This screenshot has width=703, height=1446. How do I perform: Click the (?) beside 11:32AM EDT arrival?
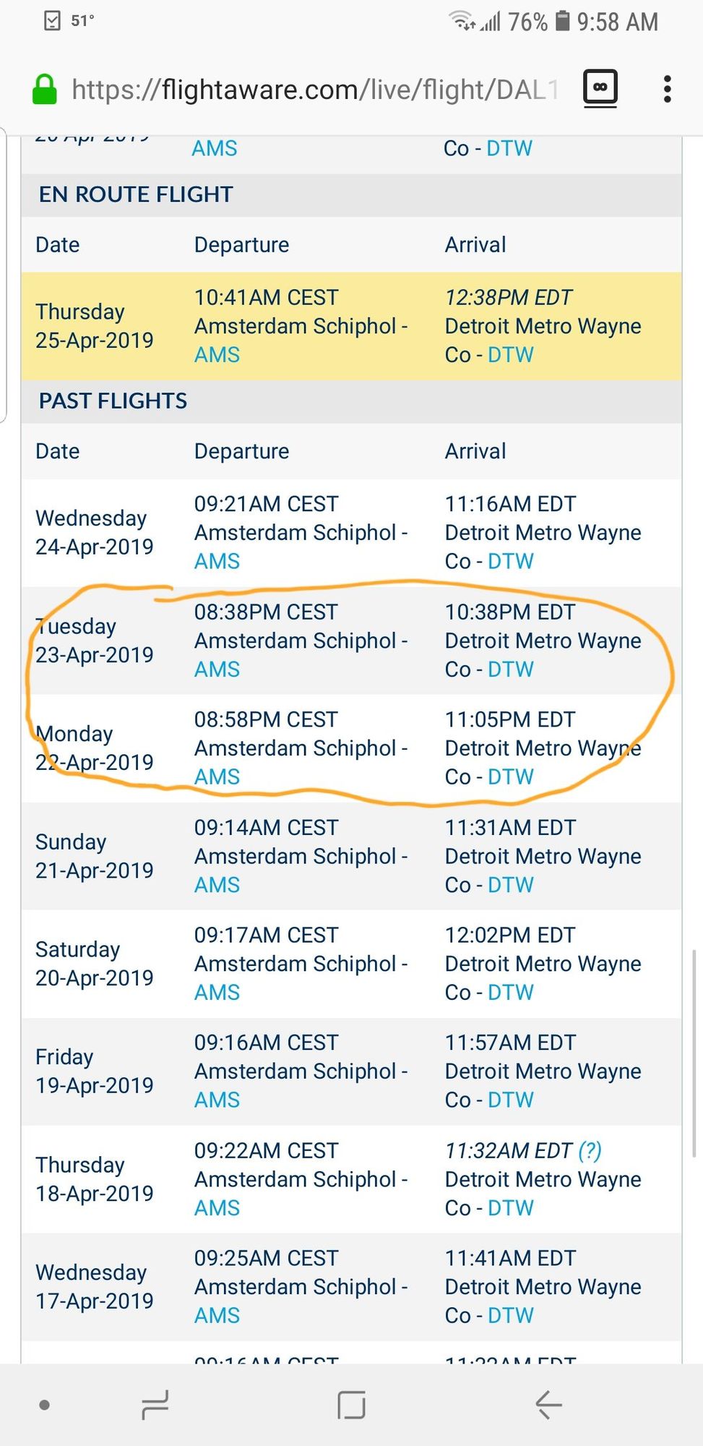tap(590, 1150)
